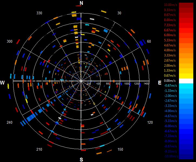Click the -1.33m/s legend label
The width and height of the screenshot is (196, 162).
pos(170,91)
